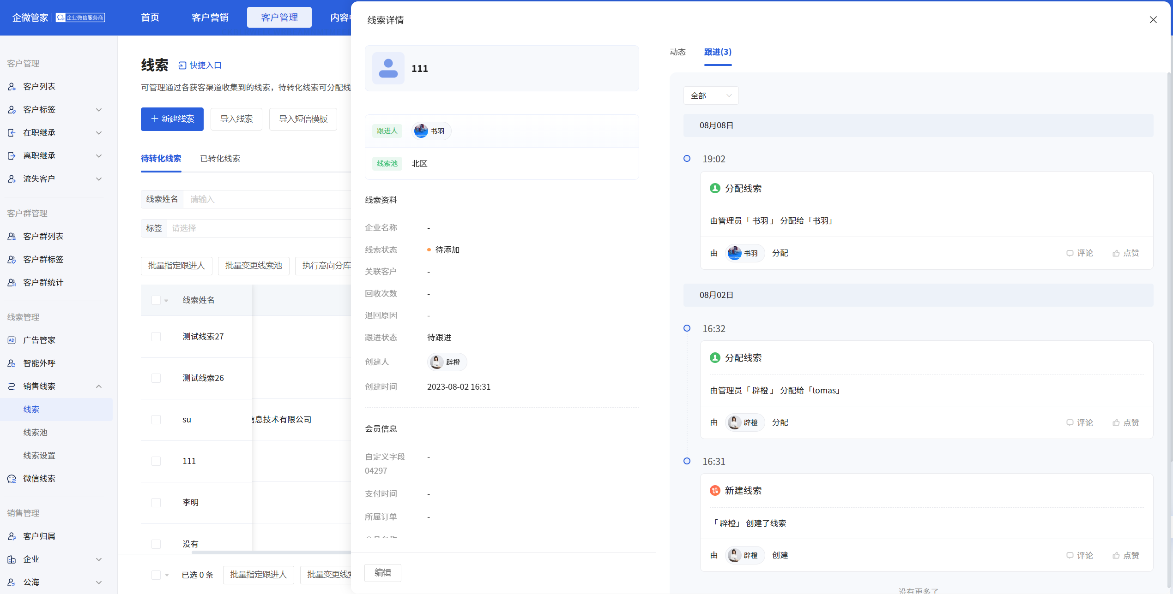Check the box for 李明

tap(156, 503)
